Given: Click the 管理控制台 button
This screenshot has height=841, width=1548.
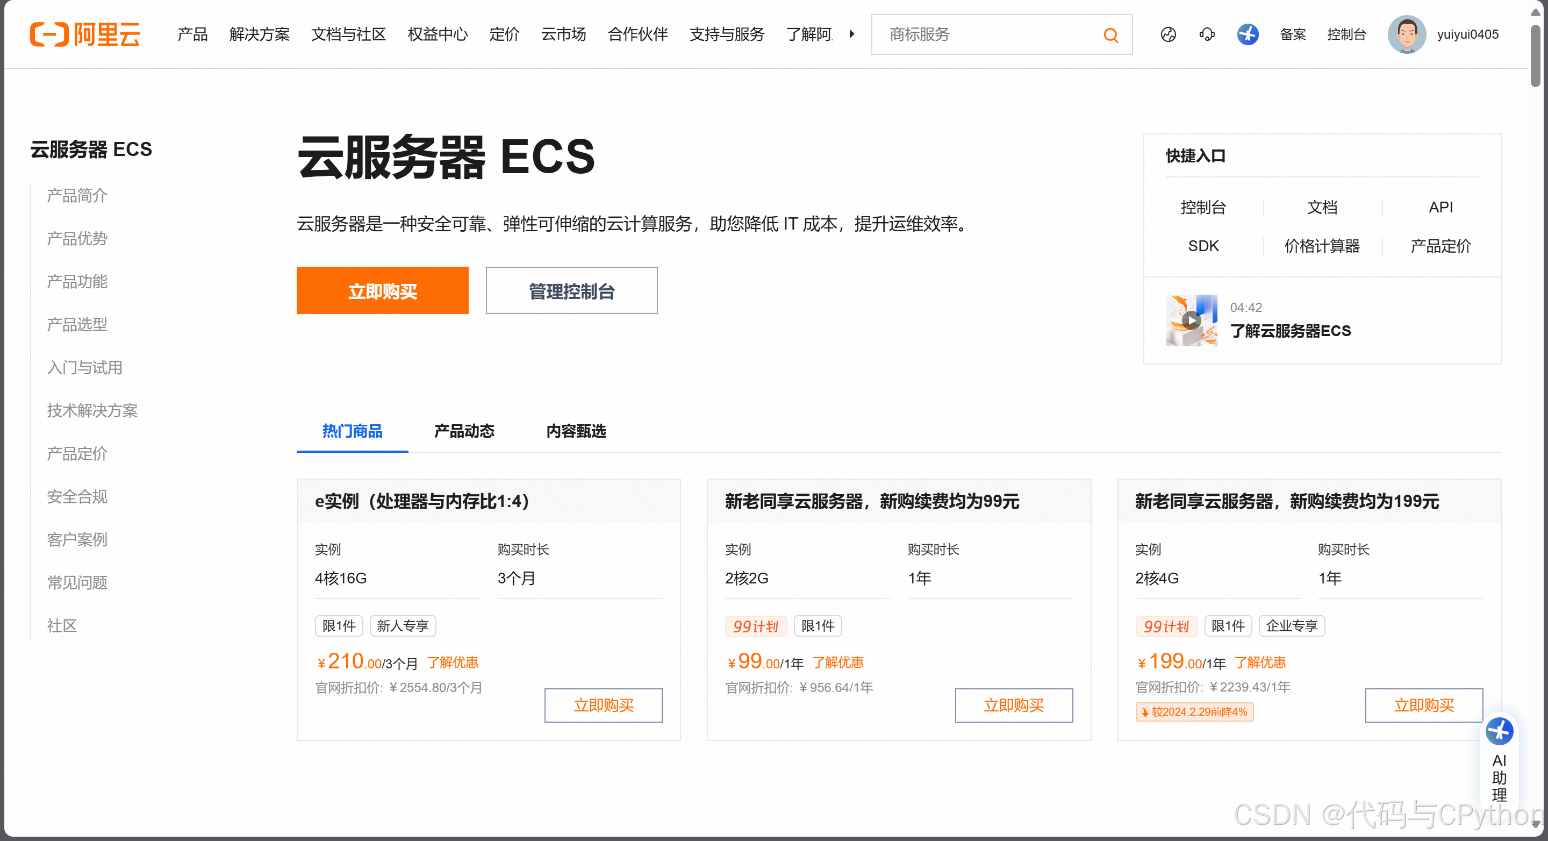Looking at the screenshot, I should pyautogui.click(x=571, y=290).
